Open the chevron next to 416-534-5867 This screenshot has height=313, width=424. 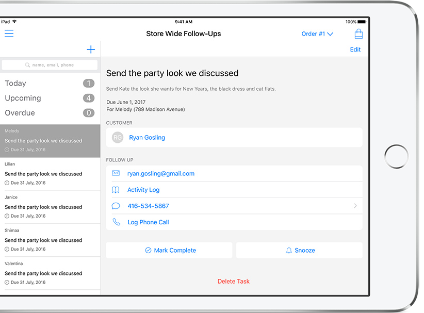click(x=355, y=206)
